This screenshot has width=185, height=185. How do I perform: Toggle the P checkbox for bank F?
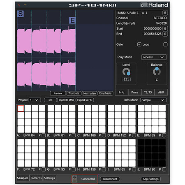44,169
